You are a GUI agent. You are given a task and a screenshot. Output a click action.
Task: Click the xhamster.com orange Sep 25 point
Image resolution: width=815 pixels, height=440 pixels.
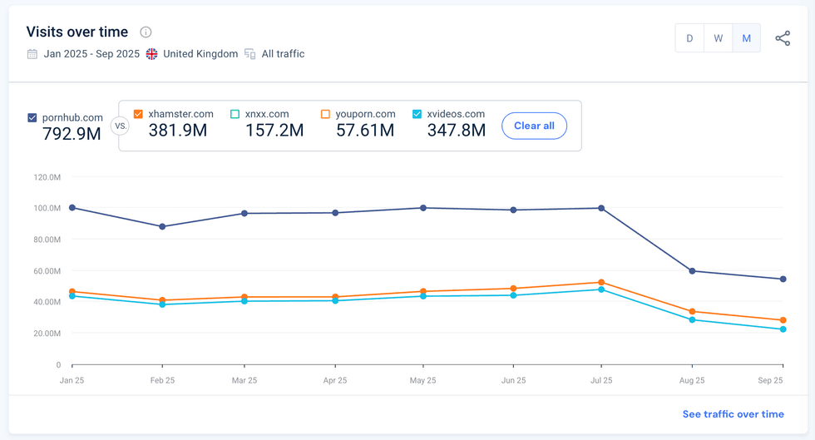(x=783, y=320)
